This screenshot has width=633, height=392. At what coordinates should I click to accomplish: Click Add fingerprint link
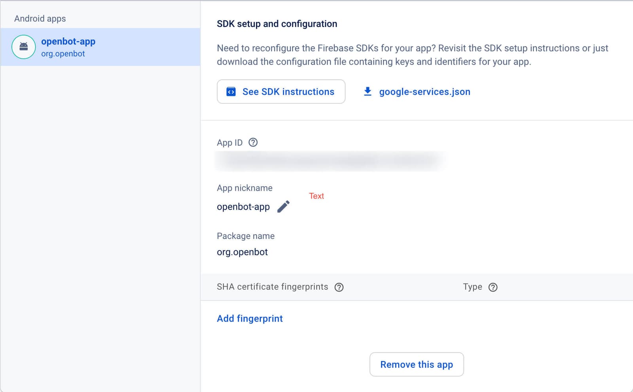pos(250,318)
